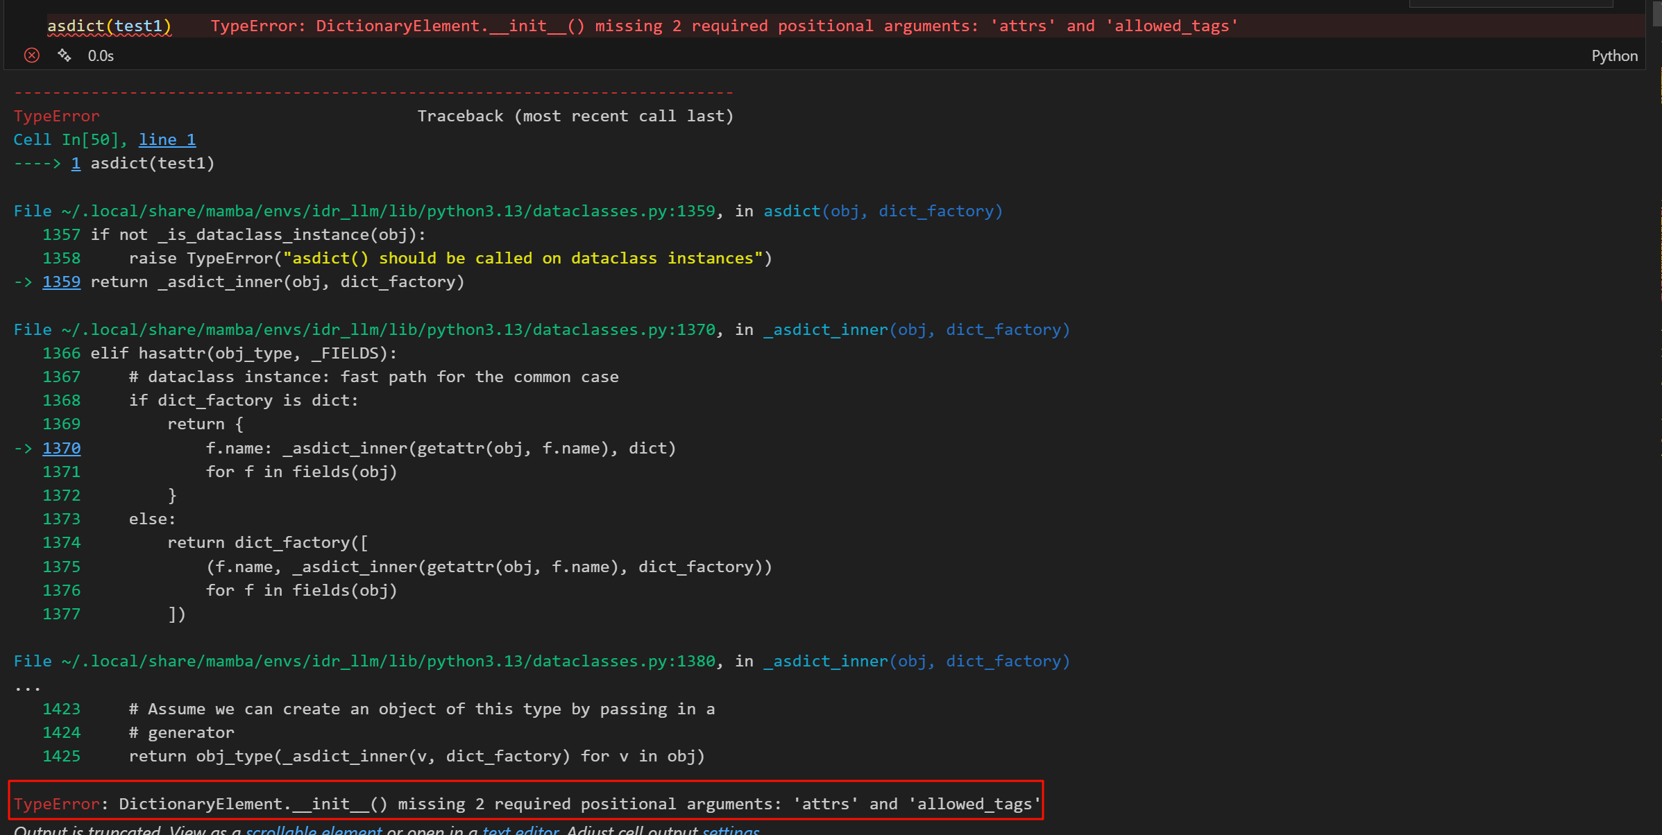The width and height of the screenshot is (1662, 835).
Task: Click the sparkle AI fix icon
Action: click(x=65, y=55)
